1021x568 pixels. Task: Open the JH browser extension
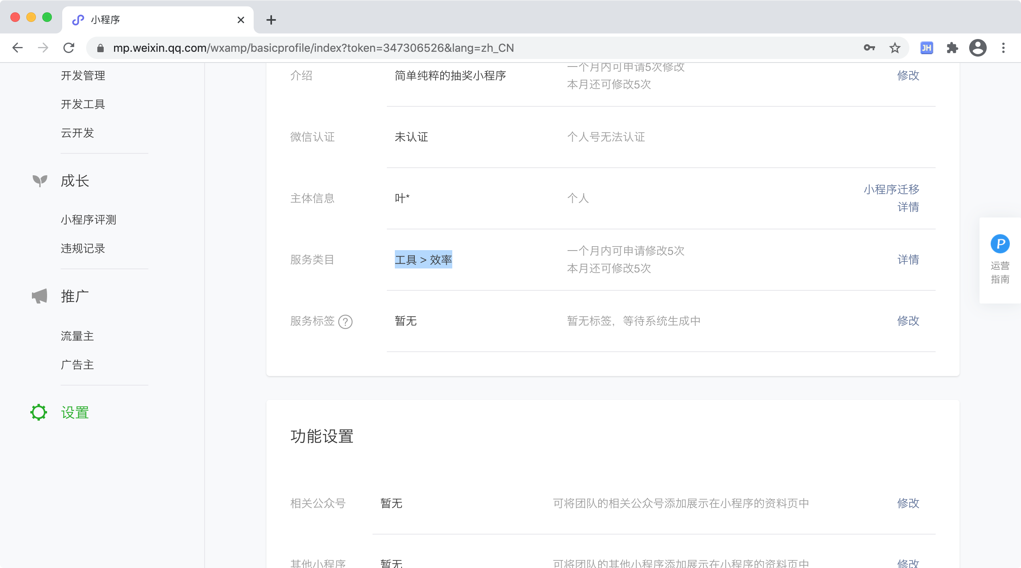pos(926,48)
